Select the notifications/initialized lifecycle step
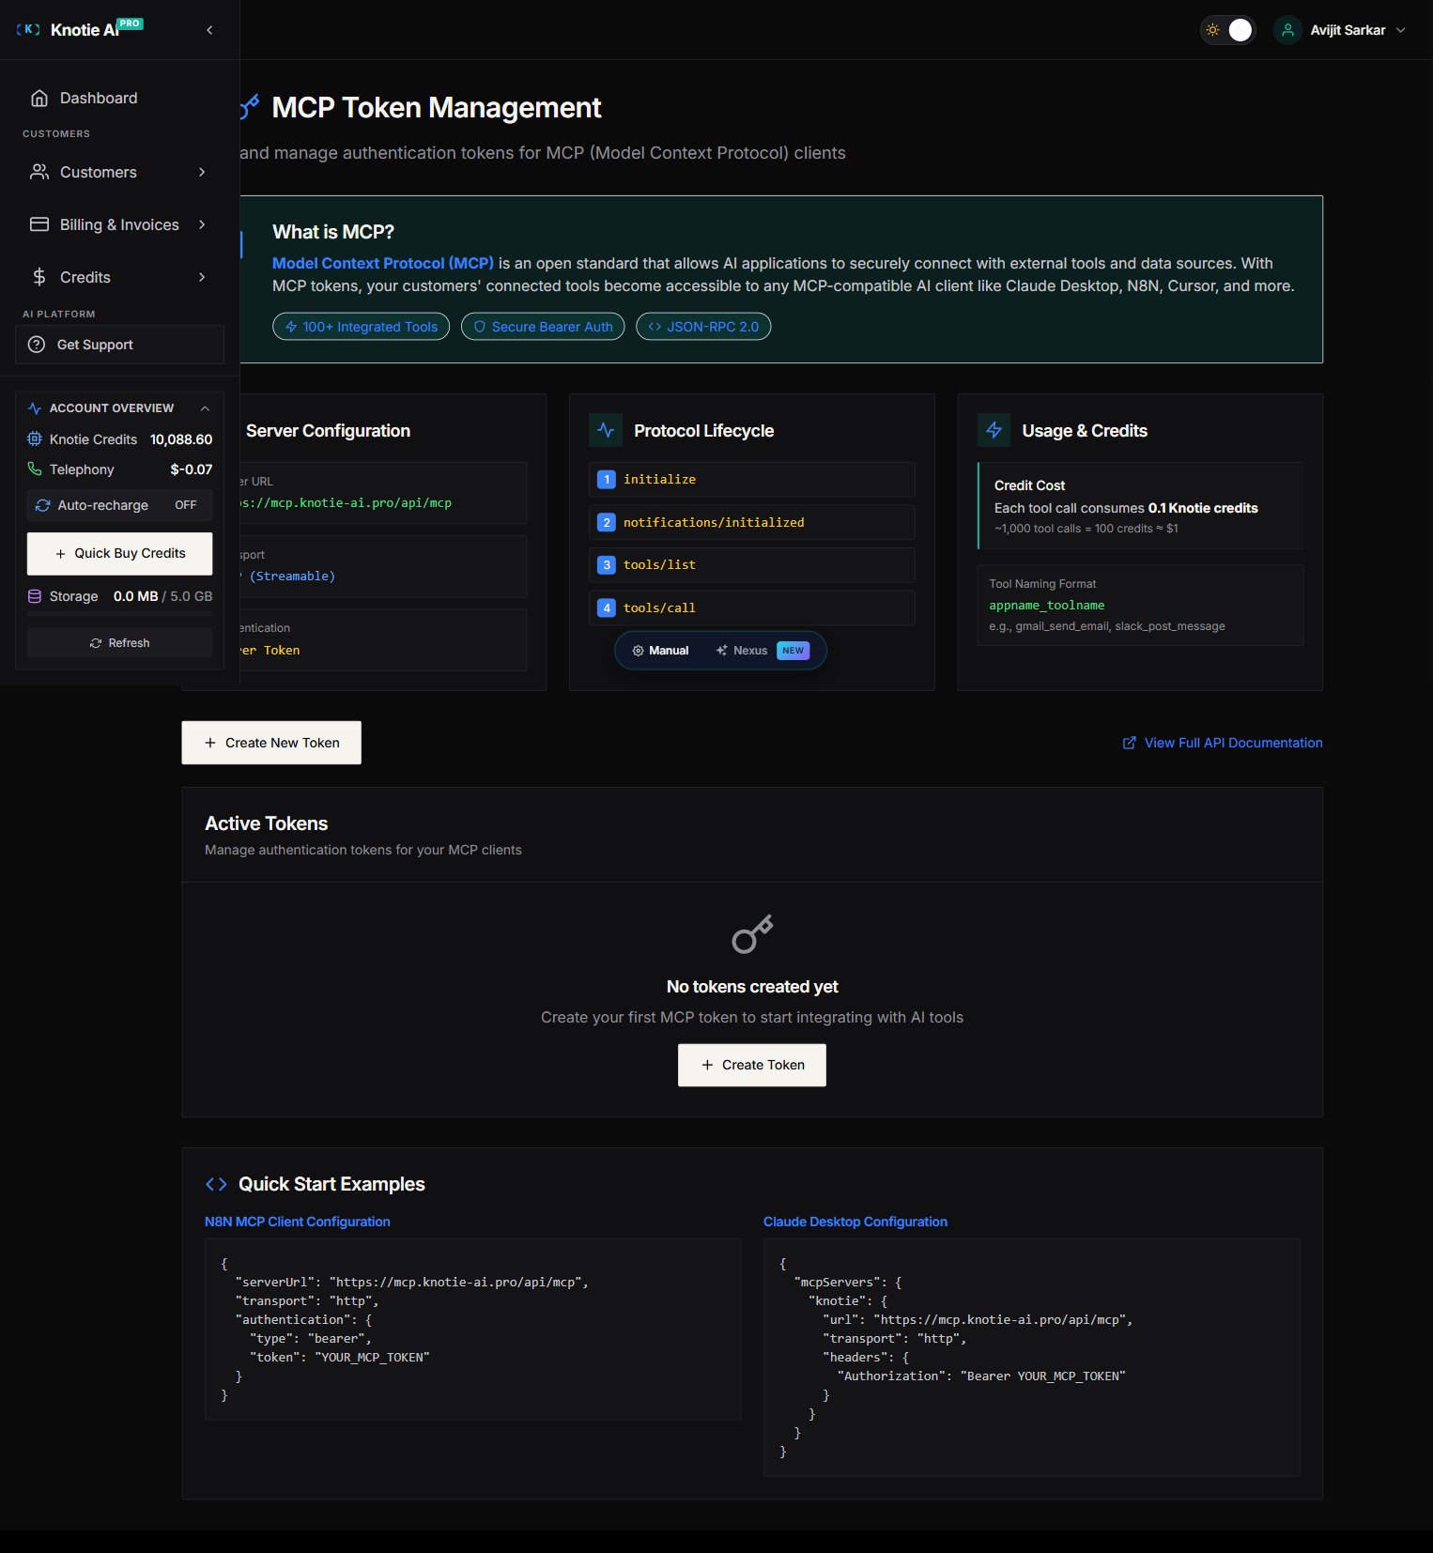Image resolution: width=1433 pixels, height=1553 pixels. (x=752, y=522)
